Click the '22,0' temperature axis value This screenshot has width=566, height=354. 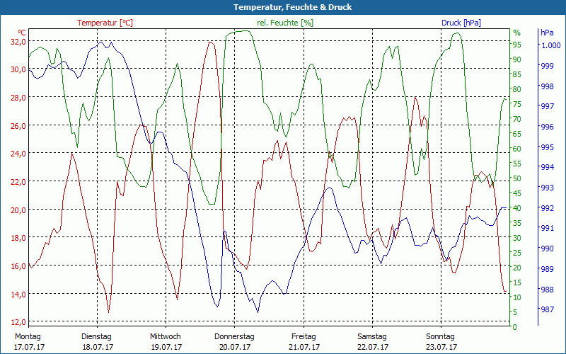18,182
